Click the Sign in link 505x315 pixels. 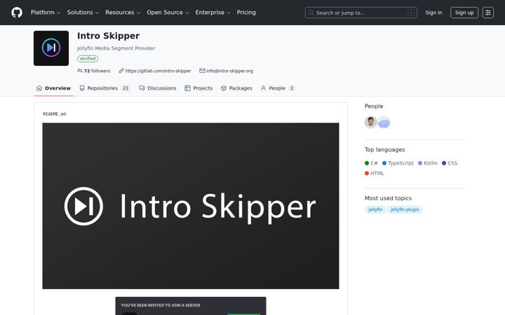pyautogui.click(x=433, y=13)
